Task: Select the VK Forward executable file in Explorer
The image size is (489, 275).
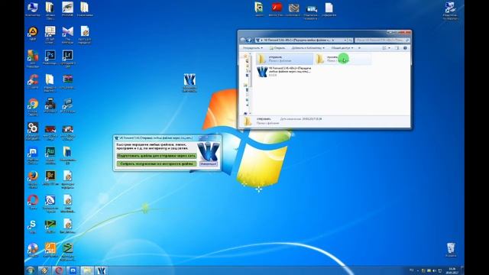Action: point(284,71)
